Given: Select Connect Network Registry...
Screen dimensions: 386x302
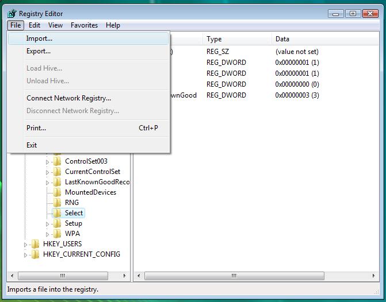Looking at the screenshot, I should pyautogui.click(x=89, y=98).
